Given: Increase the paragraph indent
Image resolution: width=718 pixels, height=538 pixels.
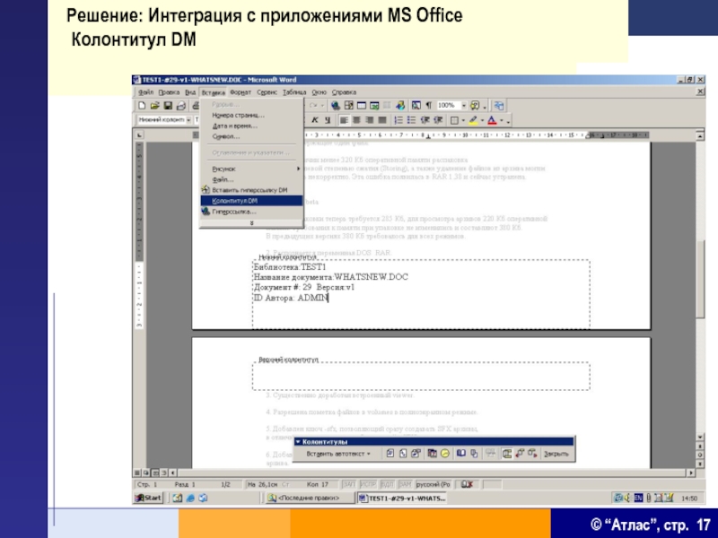Looking at the screenshot, I should (x=438, y=120).
